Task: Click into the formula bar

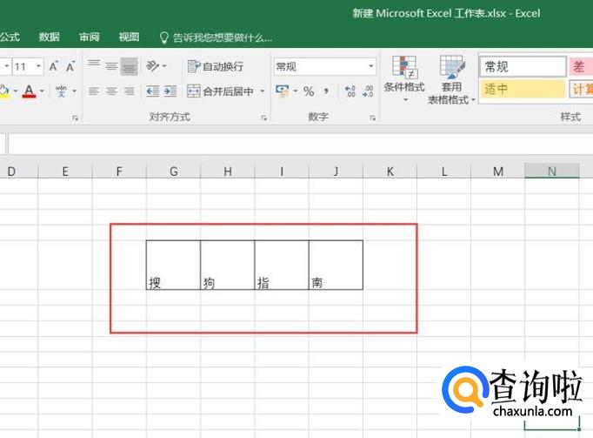Action: point(301,143)
